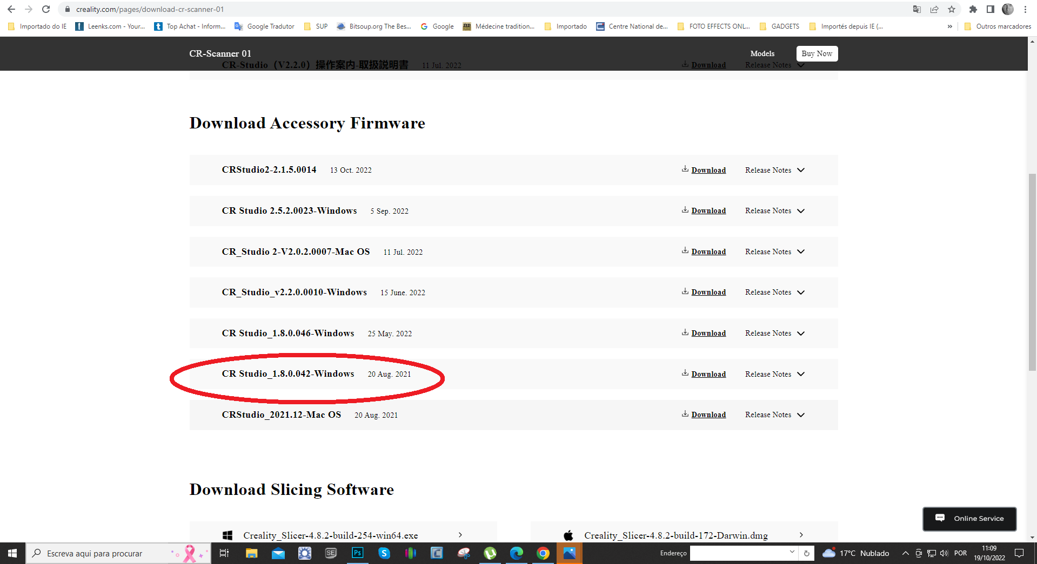Open the Online Service chat button
This screenshot has height=564, width=1037.
tap(969, 518)
